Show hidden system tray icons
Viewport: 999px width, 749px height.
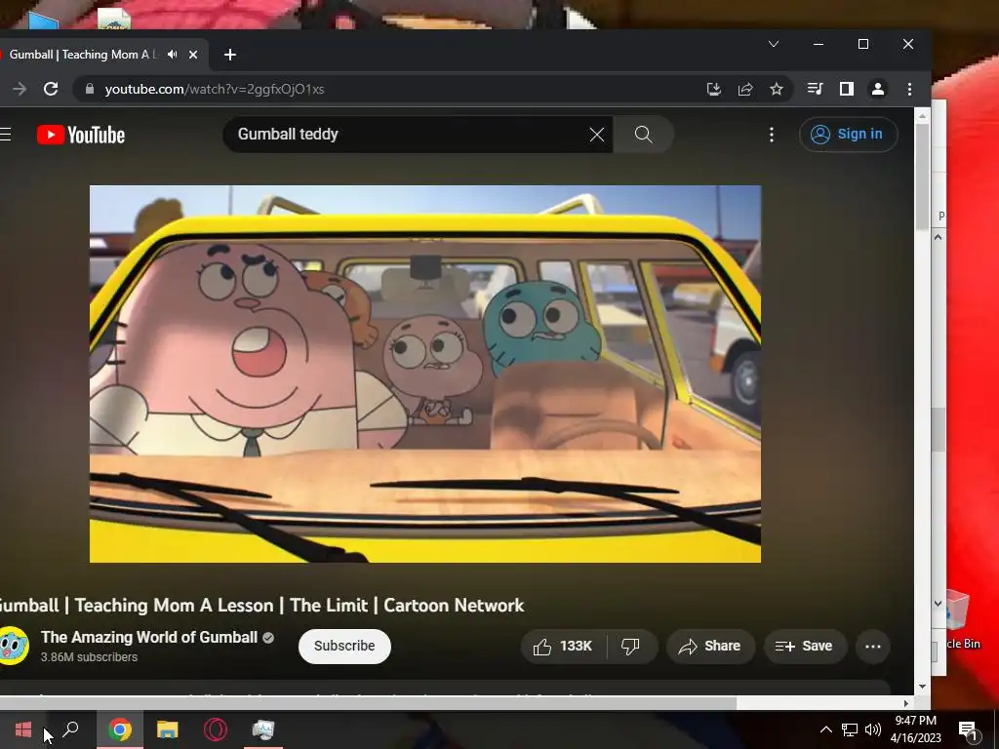[825, 729]
